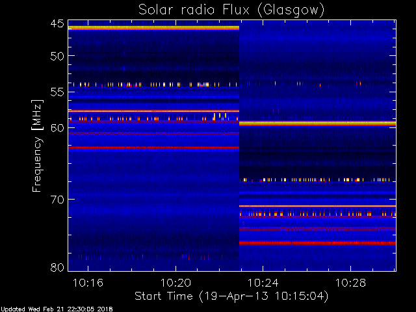Click the 'Updated Wed Feb 21 22:30:05 2018' footer text
The width and height of the screenshot is (416, 312).
coord(57,309)
